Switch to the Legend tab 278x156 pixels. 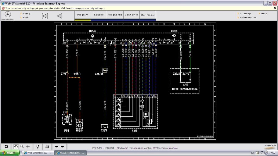tap(99, 15)
